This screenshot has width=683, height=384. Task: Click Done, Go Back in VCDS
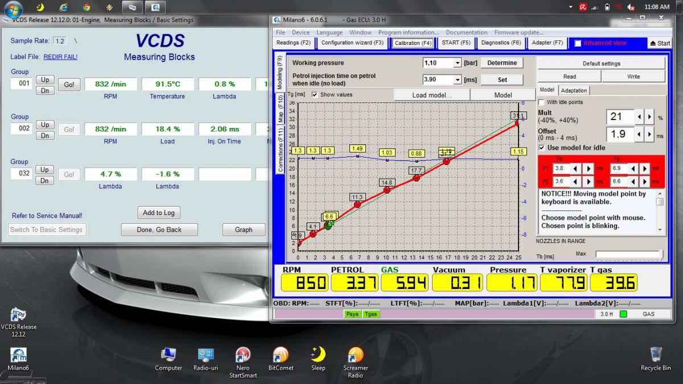click(159, 229)
